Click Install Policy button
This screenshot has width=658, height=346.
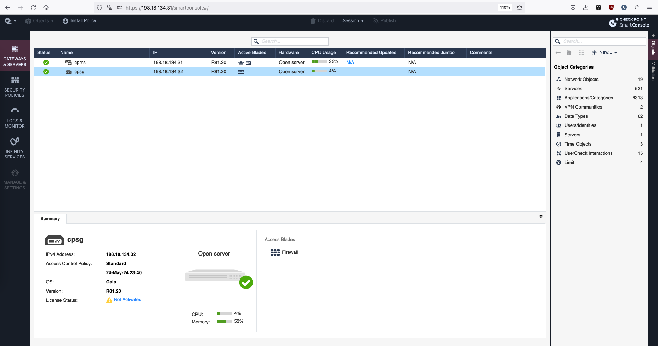(x=79, y=21)
